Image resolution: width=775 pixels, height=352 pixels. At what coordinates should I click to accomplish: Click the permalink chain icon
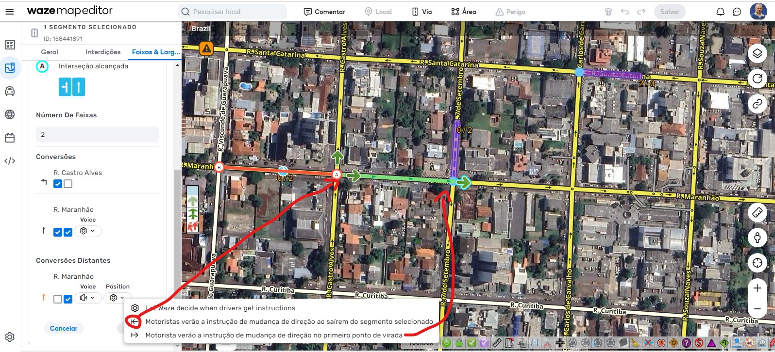tap(757, 103)
